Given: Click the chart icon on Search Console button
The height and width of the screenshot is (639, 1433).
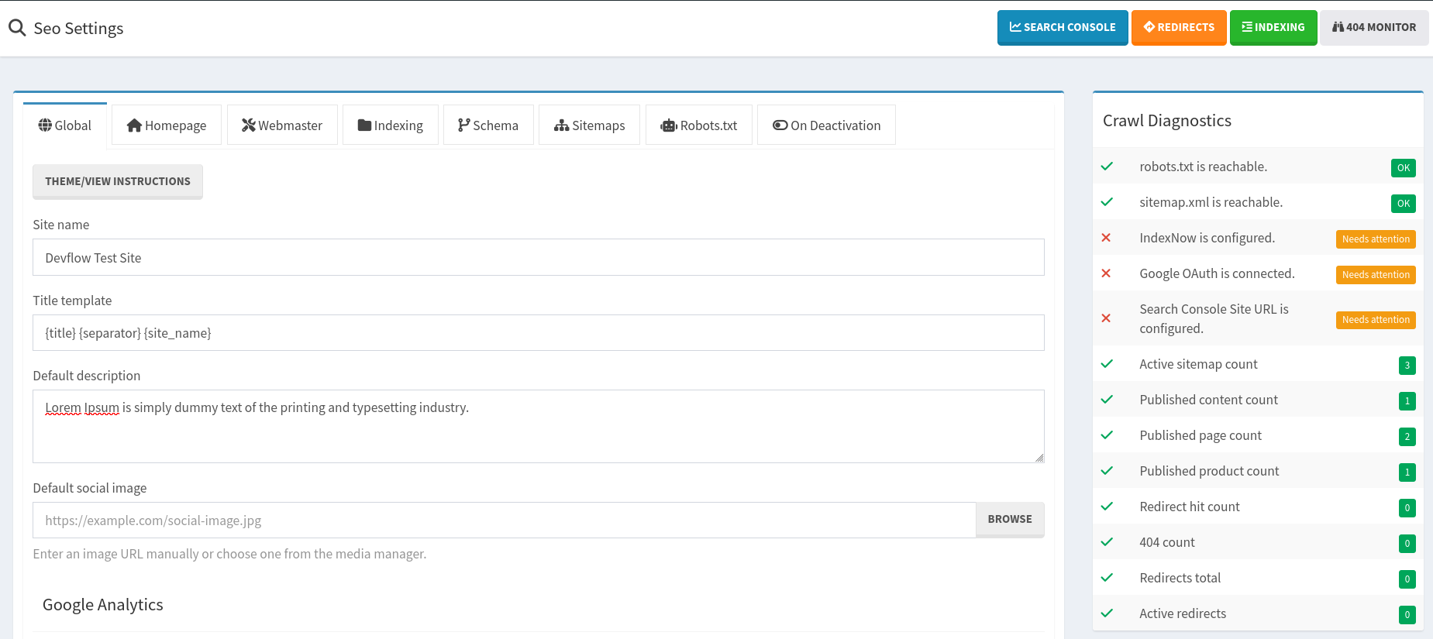Looking at the screenshot, I should click(x=1015, y=27).
